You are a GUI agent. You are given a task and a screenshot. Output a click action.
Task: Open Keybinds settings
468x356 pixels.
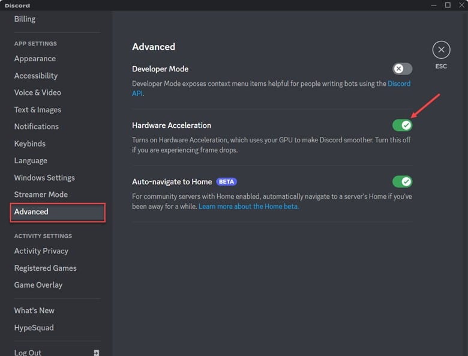pos(30,143)
